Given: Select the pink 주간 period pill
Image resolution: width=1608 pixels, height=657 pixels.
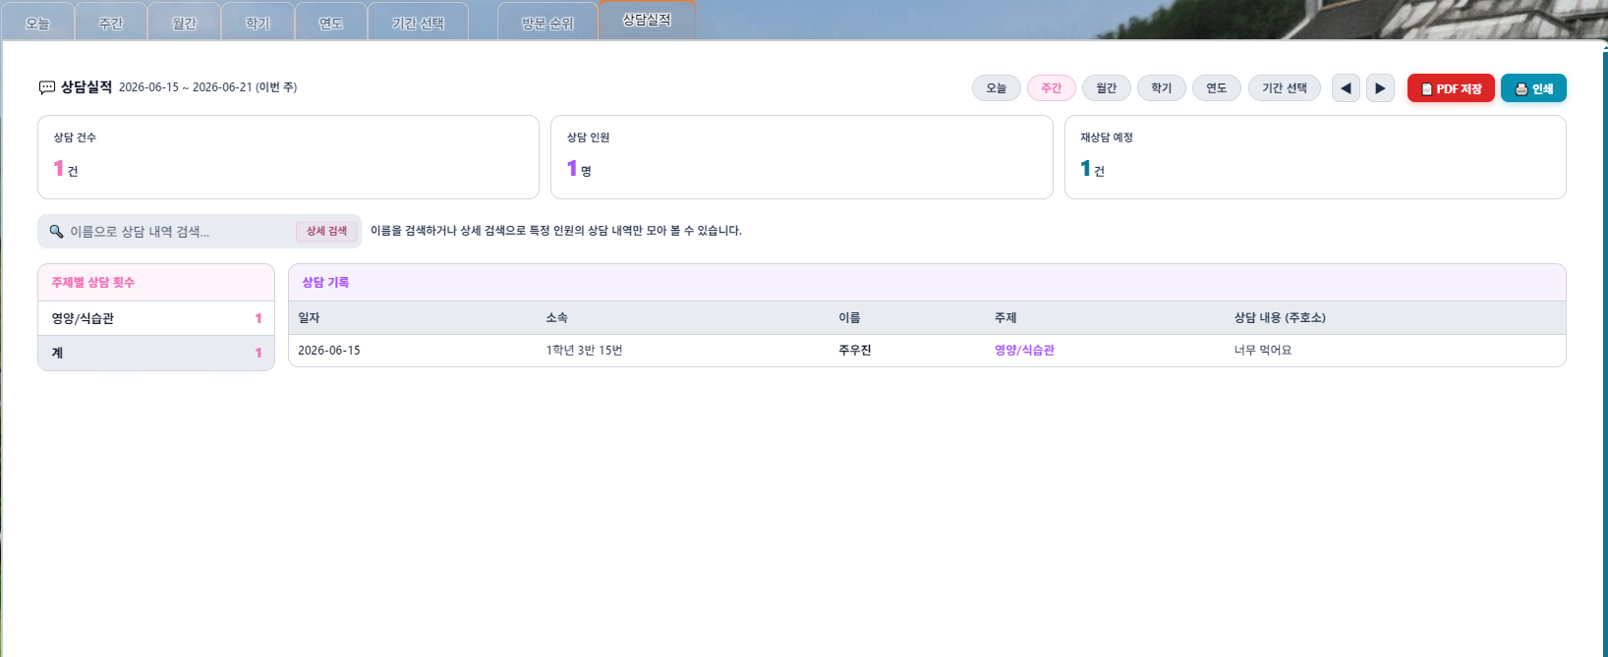Looking at the screenshot, I should (x=1052, y=88).
